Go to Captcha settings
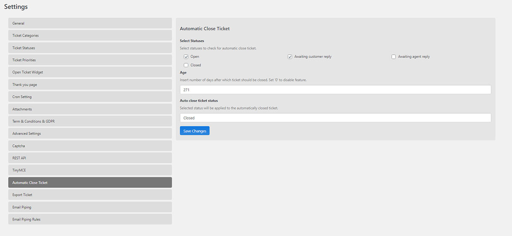 [x=90, y=146]
